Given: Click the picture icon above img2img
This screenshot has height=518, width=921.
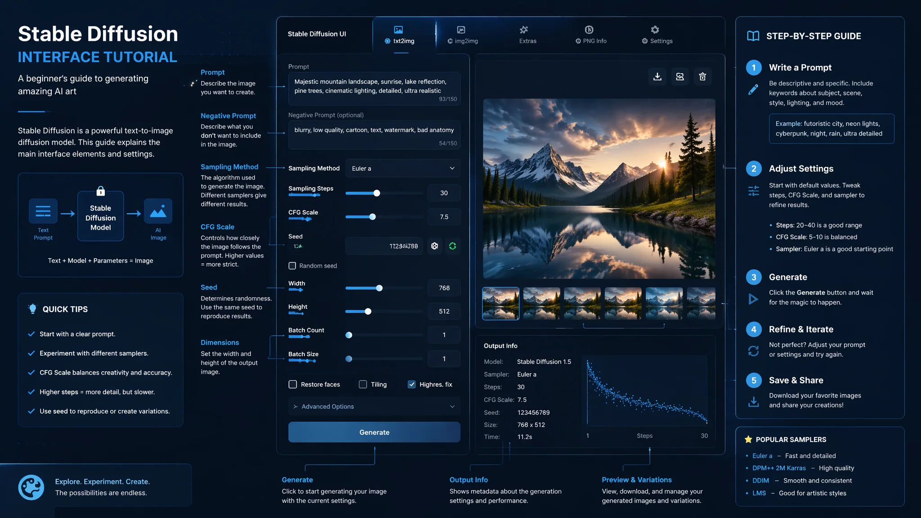Looking at the screenshot, I should coord(461,30).
